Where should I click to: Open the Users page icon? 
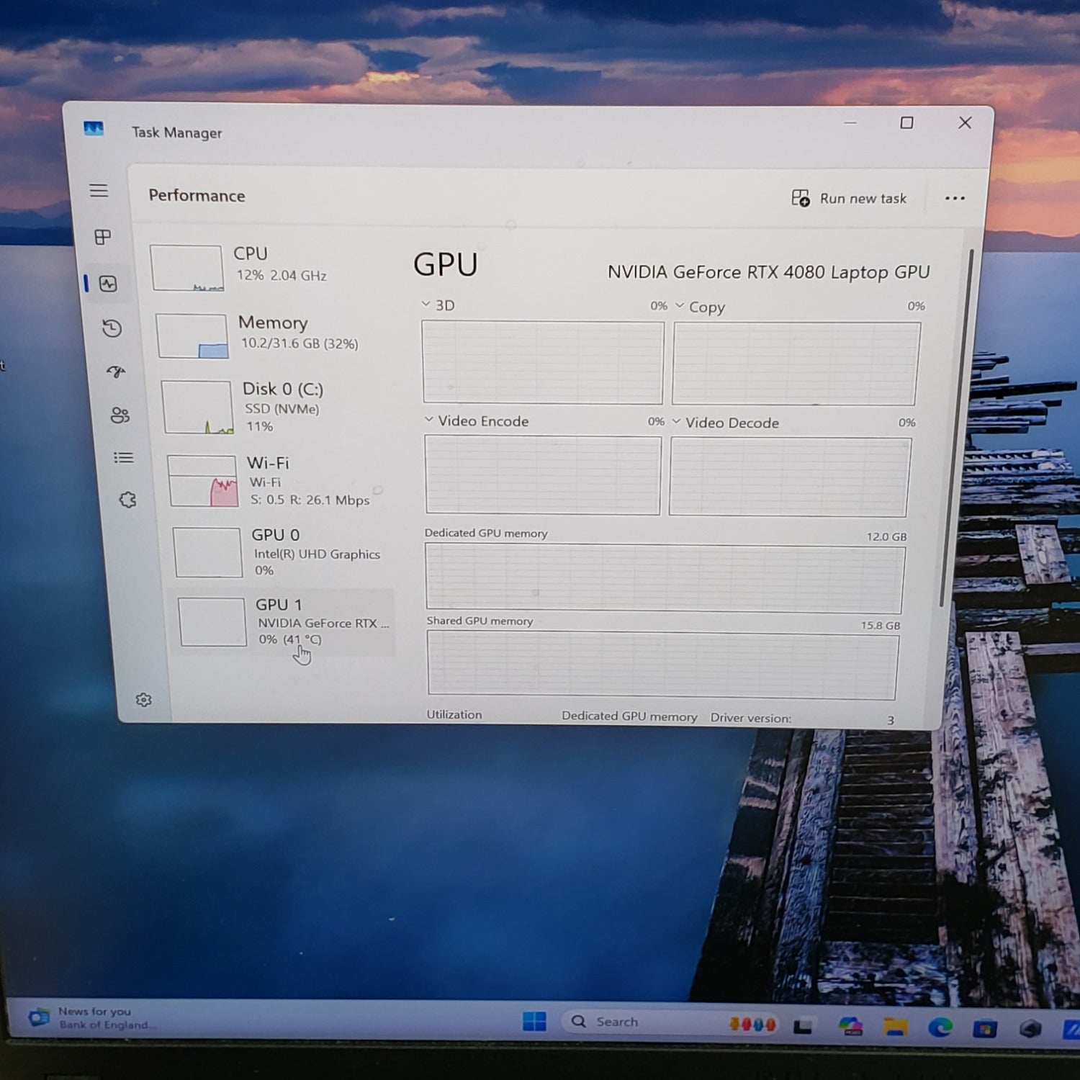[x=120, y=415]
